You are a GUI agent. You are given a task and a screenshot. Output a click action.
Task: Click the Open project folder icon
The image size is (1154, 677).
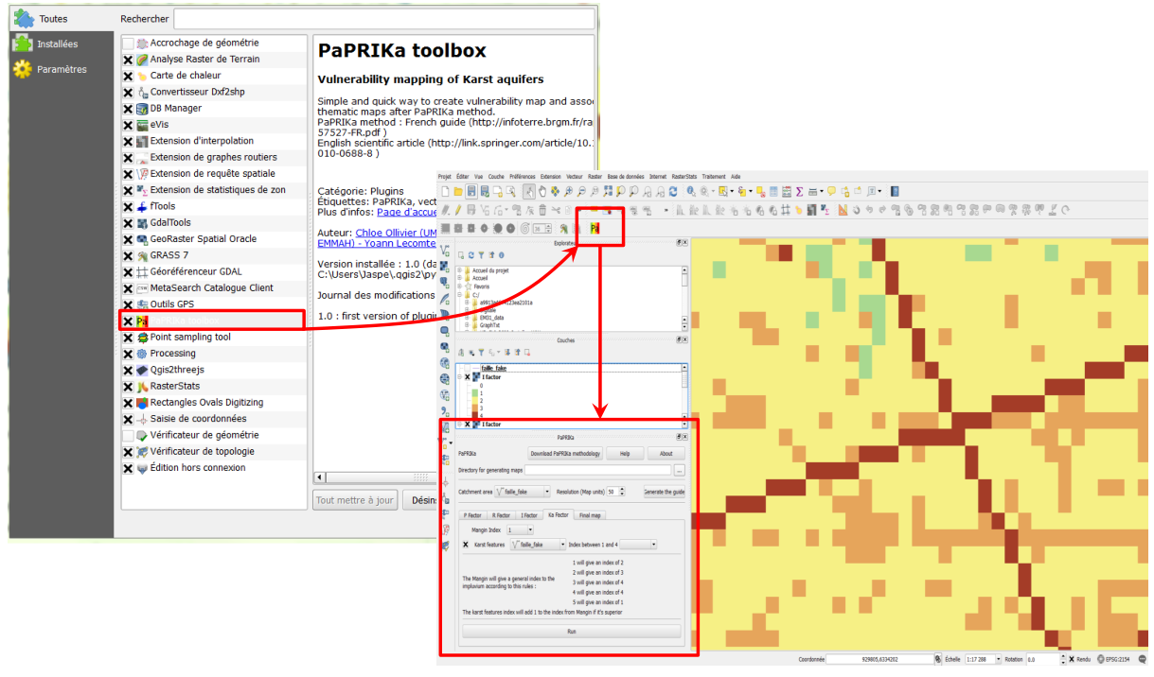coord(458,191)
